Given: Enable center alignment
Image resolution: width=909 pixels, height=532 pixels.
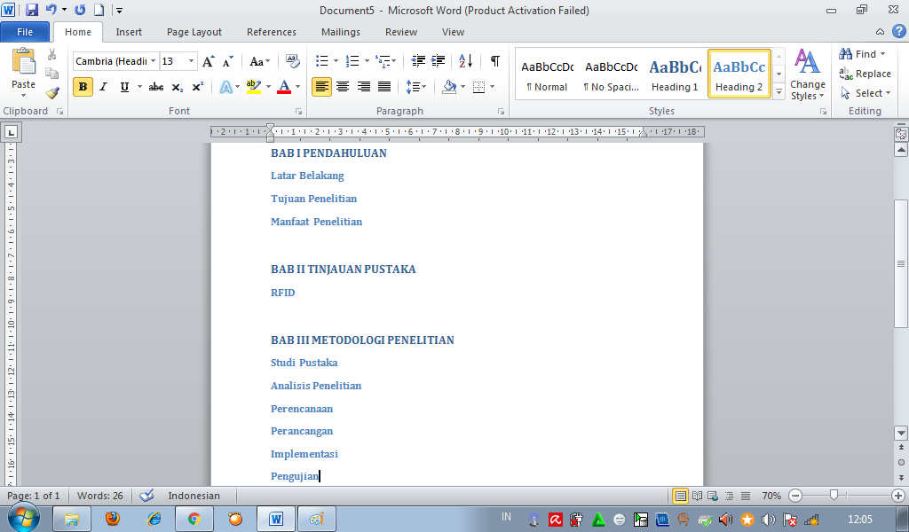Looking at the screenshot, I should pos(342,84).
